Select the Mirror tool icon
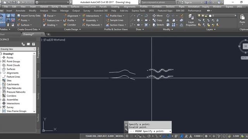This screenshot has height=139, width=248. click(x=168, y=20)
